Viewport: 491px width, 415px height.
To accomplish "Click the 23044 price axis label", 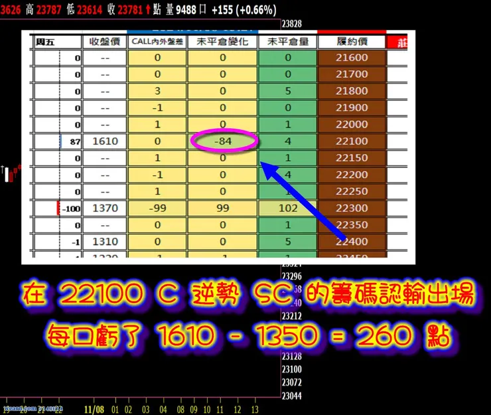I will tap(292, 396).
